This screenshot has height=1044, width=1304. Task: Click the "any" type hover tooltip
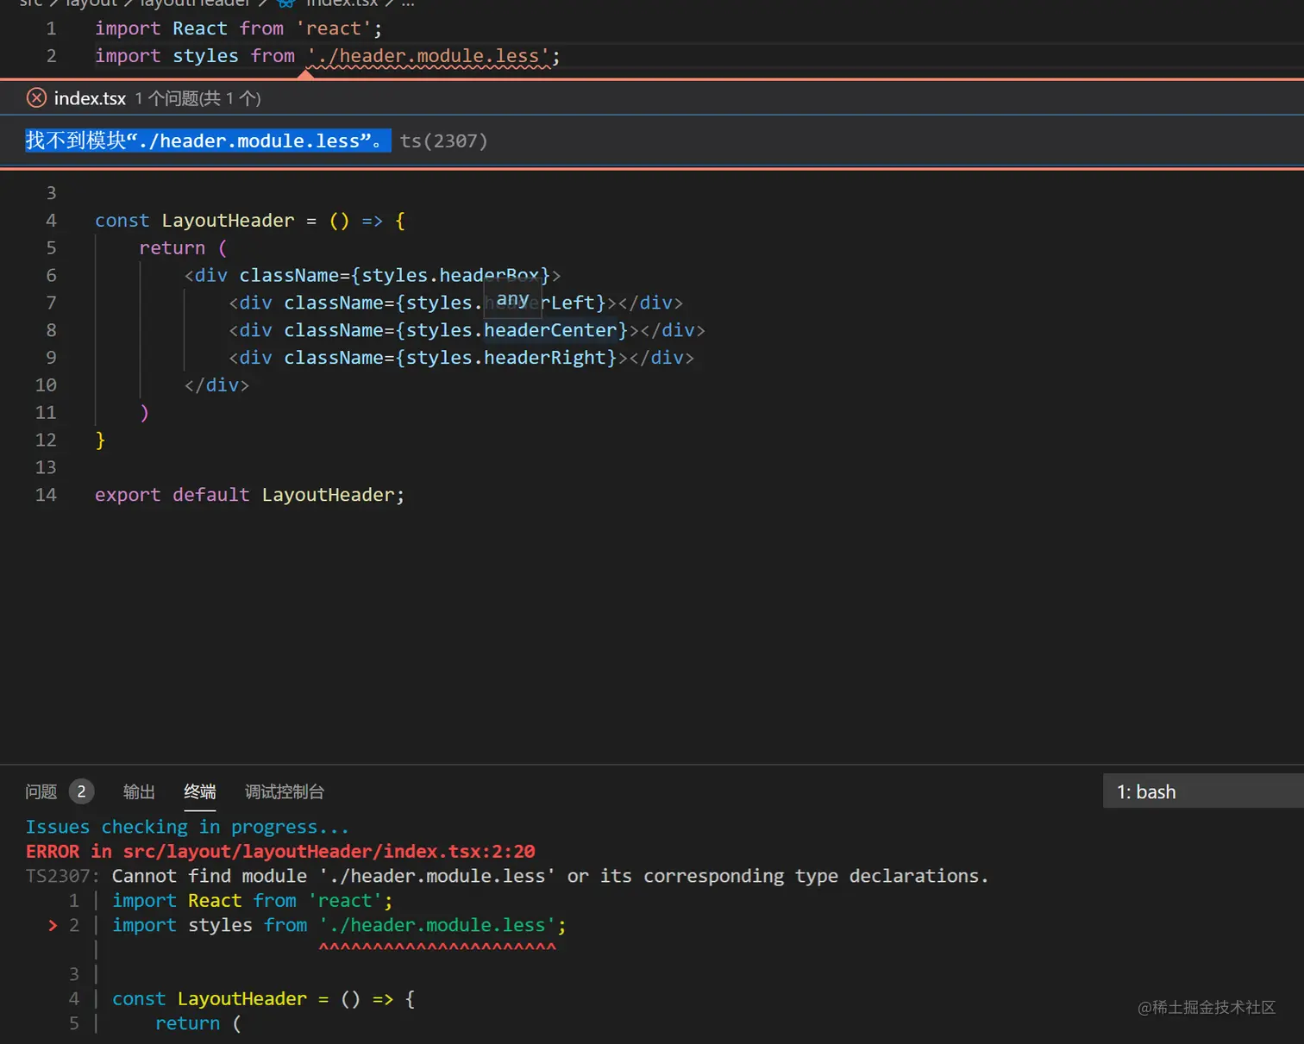512,299
